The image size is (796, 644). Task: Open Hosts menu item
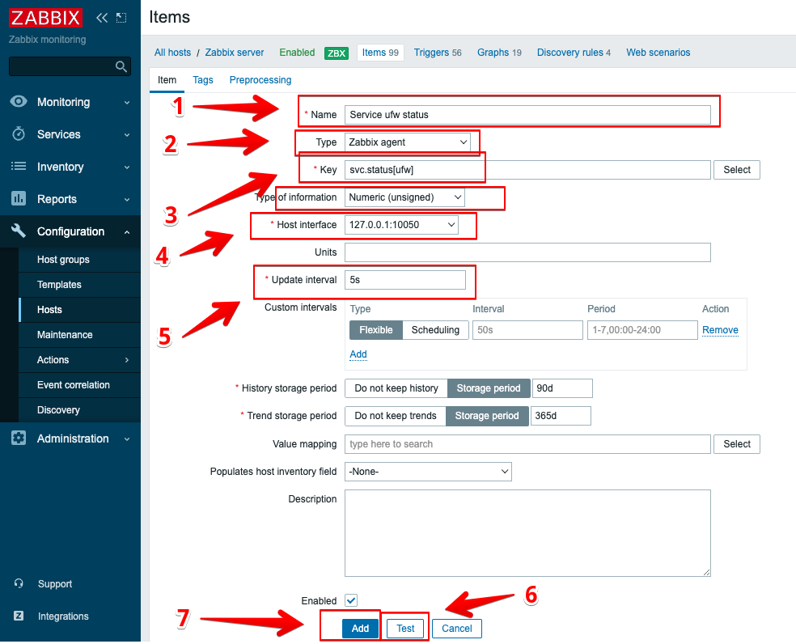(49, 310)
